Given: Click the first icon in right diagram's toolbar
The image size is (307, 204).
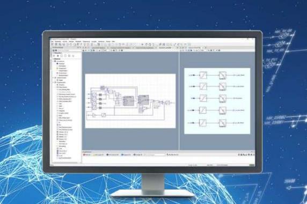Looking at the screenshot, I should [181, 50].
